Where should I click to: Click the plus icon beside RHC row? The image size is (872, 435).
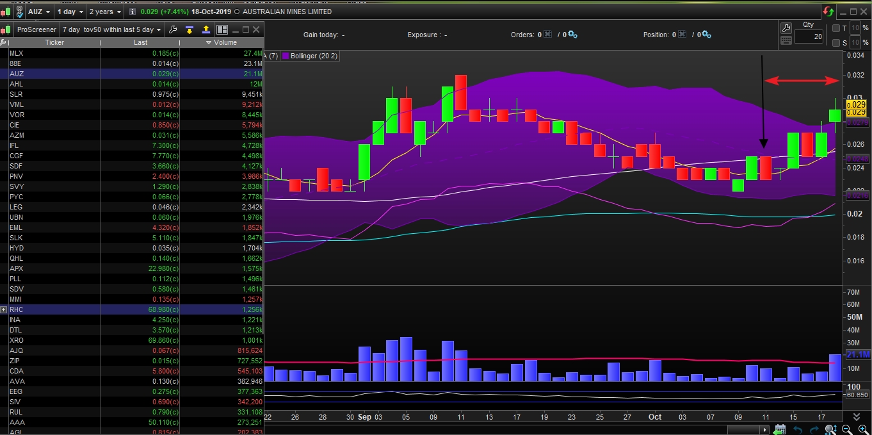click(3, 309)
